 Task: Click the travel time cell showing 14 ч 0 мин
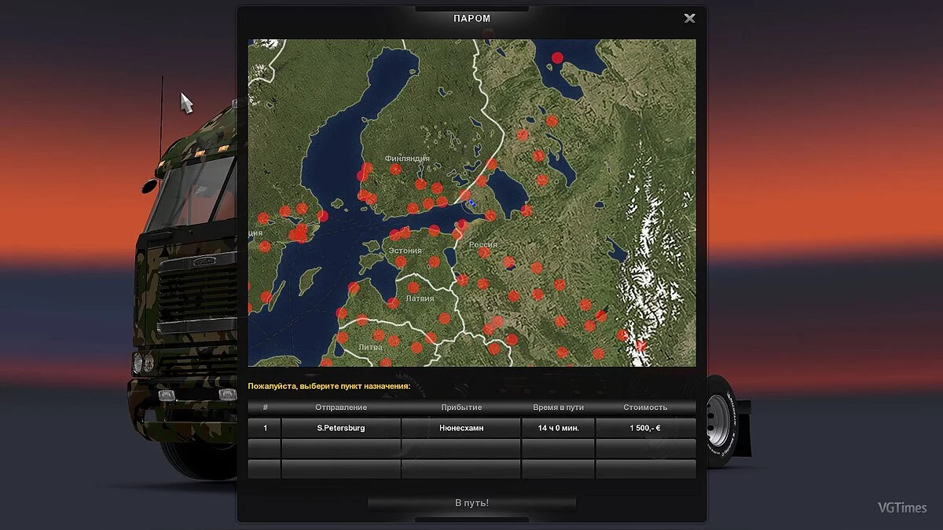(x=559, y=428)
